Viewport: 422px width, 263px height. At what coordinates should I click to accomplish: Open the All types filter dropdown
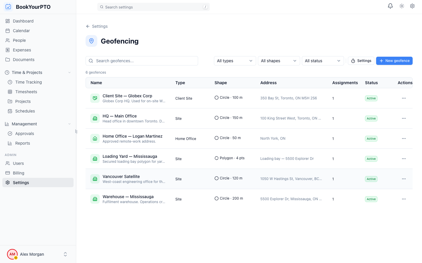coord(234,60)
